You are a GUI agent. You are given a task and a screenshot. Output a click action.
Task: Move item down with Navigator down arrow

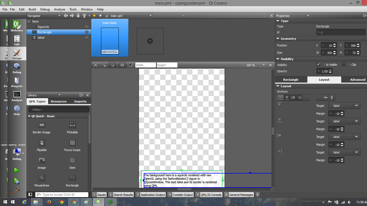click(78, 16)
